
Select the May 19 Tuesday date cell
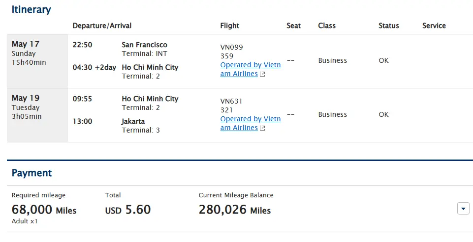pos(37,115)
